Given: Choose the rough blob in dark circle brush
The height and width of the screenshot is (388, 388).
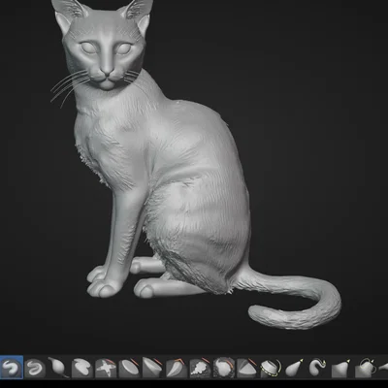Looking at the screenshot, I should point(224,368).
